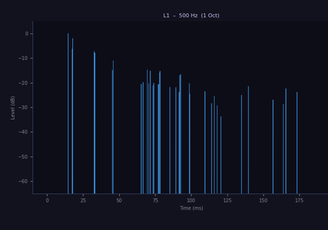
Task: Click the last spike, just before 175 ms
Action: [x=297, y=143]
